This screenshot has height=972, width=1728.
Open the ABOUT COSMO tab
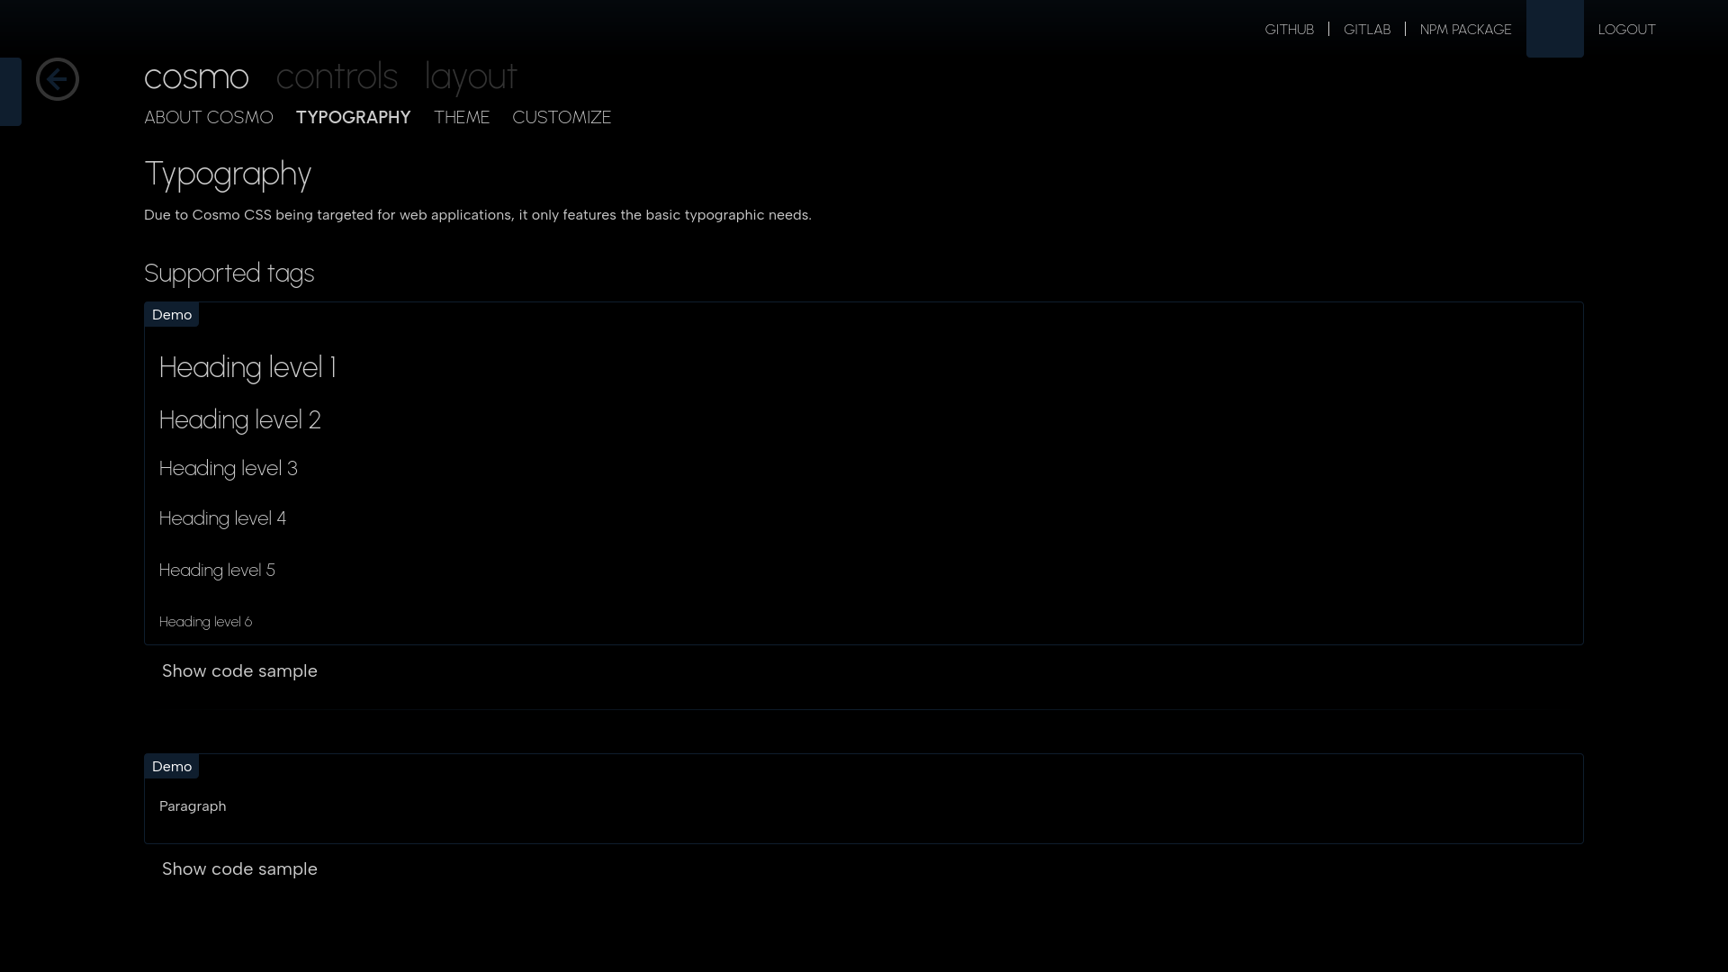[x=209, y=117]
